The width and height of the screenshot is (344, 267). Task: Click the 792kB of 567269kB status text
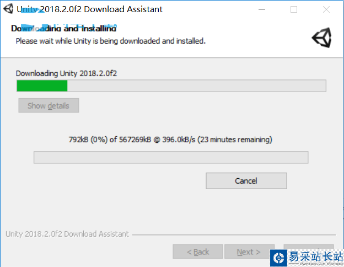170,140
